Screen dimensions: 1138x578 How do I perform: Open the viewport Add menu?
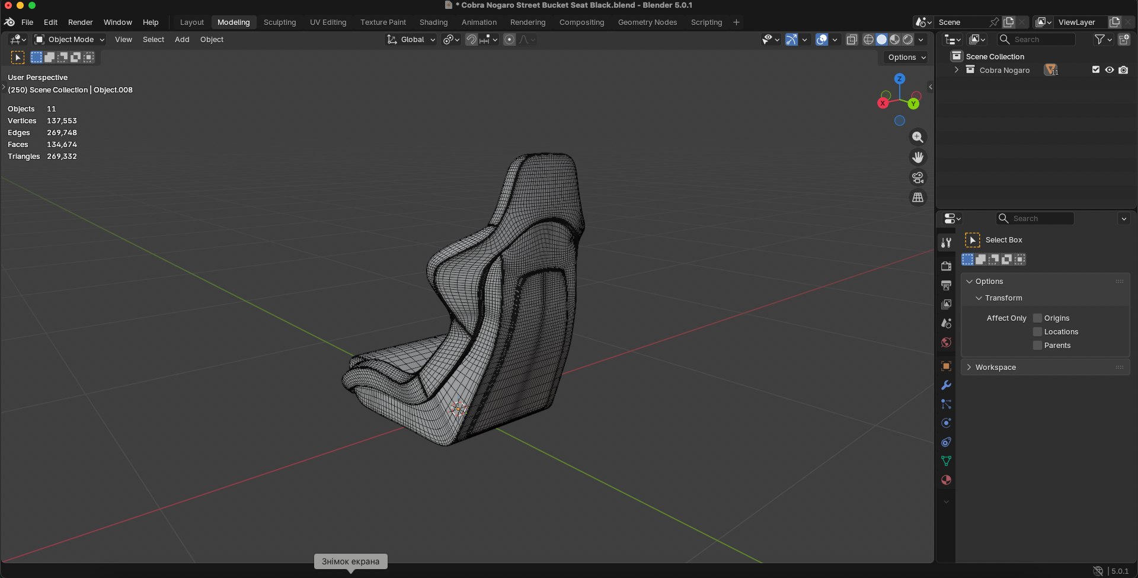click(x=182, y=40)
